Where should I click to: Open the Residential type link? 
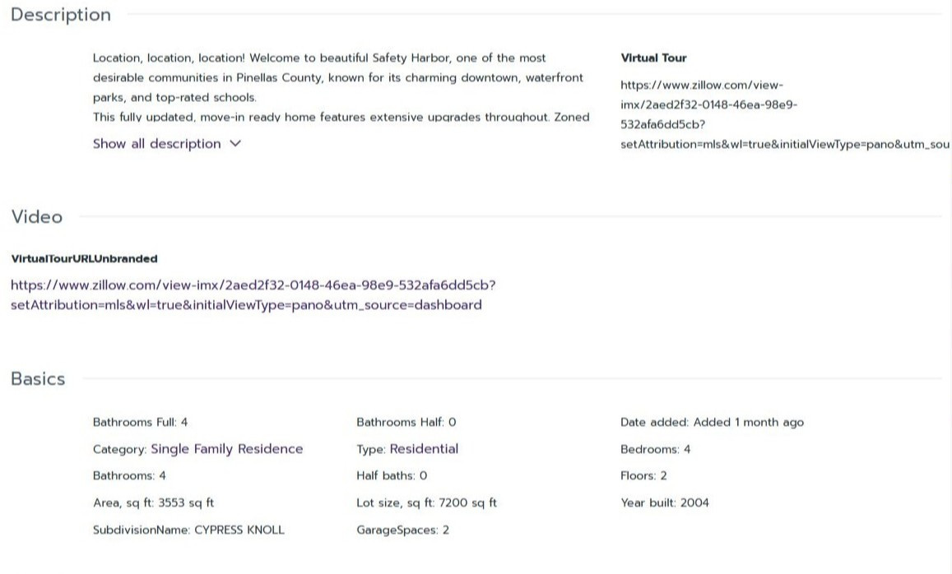424,449
